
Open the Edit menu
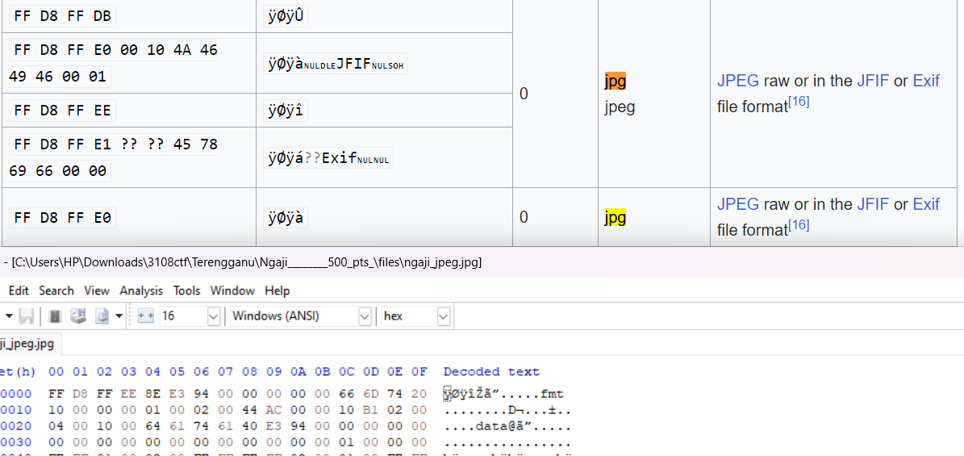coord(19,291)
